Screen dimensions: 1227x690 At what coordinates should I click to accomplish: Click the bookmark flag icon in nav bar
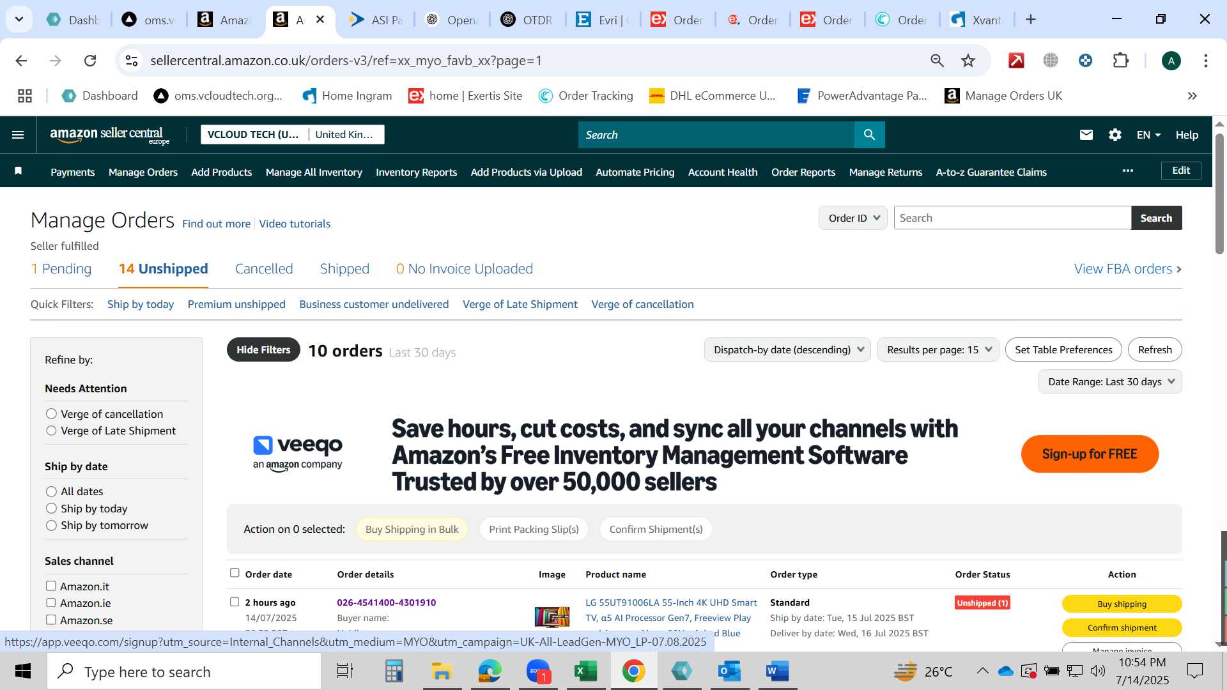click(x=19, y=171)
